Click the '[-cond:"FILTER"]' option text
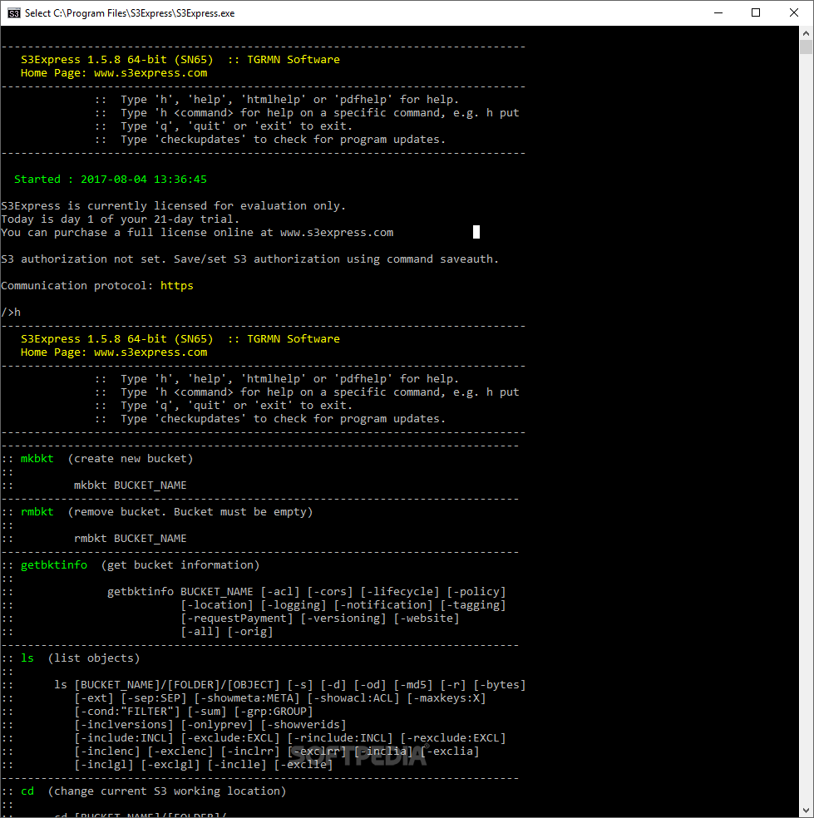 126,711
